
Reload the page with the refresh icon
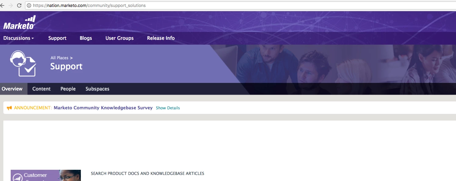[x=19, y=5]
